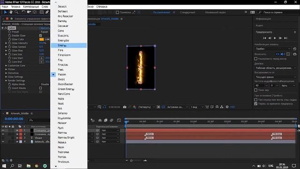The image size is (300, 169).
Task: Toggle the Invert Masks checkbox
Action: coord(41,88)
